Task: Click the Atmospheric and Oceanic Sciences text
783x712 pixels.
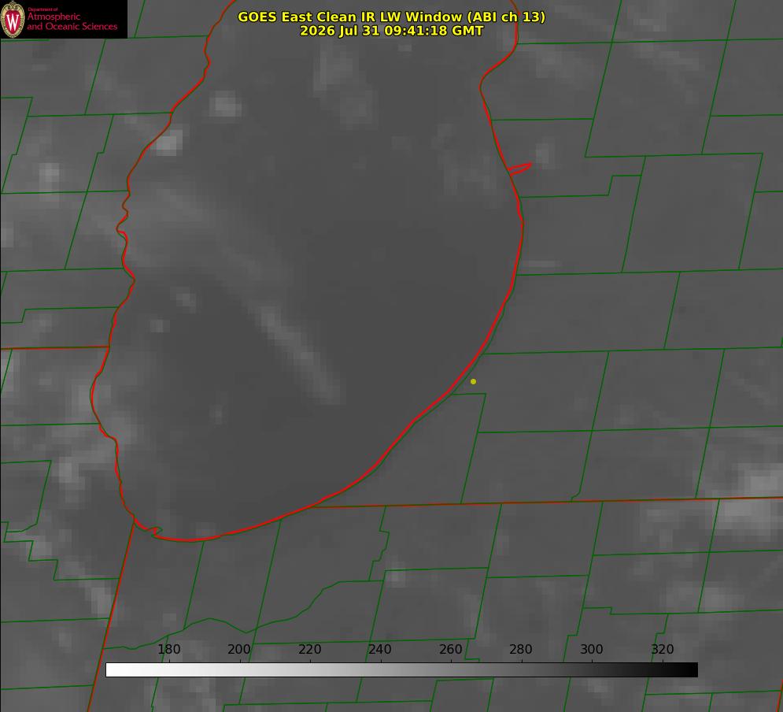Action: tap(72, 21)
